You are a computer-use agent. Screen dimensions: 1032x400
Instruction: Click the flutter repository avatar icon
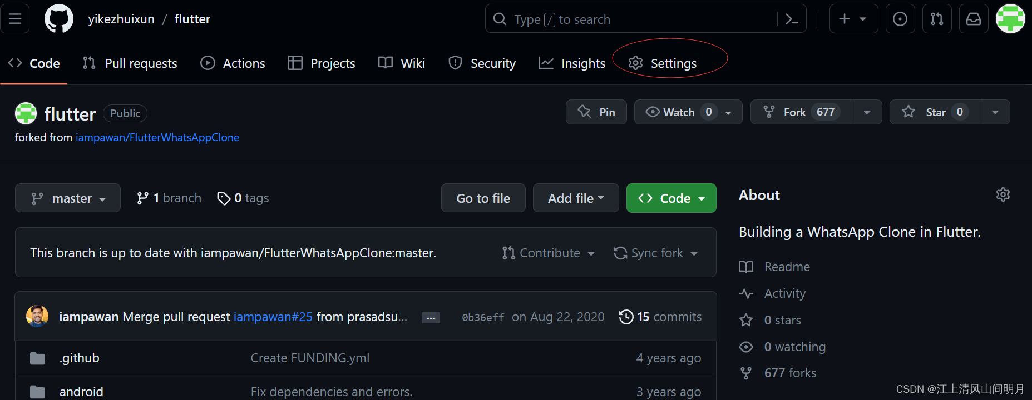(x=26, y=113)
